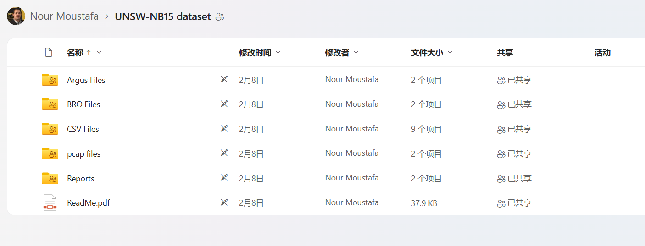Open the pcap files folder
The image size is (645, 246).
[83, 154]
